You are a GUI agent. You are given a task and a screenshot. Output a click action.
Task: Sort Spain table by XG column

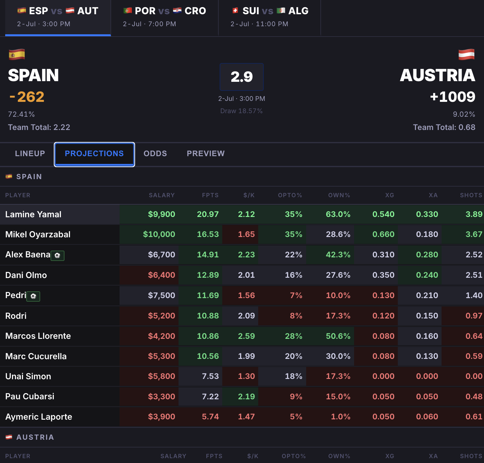tap(390, 195)
